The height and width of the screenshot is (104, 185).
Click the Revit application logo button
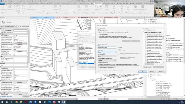tap(1, 1)
